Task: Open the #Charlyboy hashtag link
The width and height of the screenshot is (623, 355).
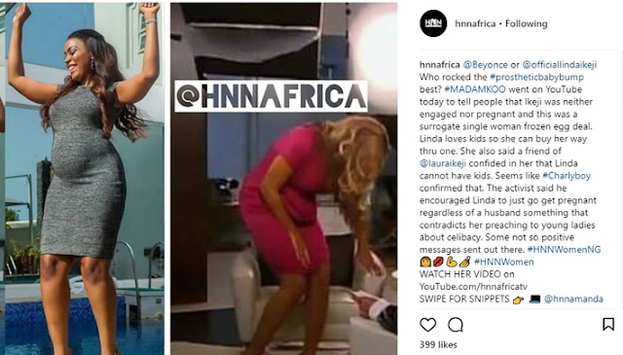Action: coord(567,175)
